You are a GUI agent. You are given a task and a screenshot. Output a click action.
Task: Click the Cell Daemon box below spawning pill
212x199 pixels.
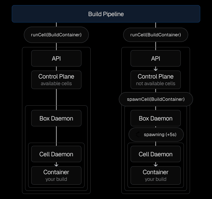(x=156, y=154)
